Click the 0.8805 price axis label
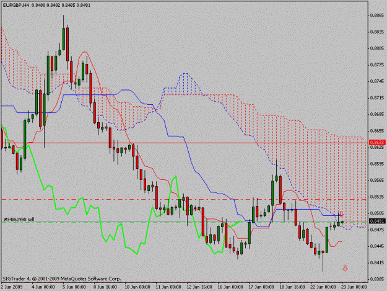The height and width of the screenshot is (291, 387). [376, 48]
